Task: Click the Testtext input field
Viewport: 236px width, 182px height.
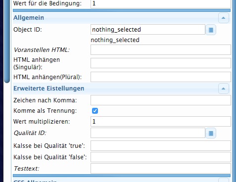Action: [161, 168]
